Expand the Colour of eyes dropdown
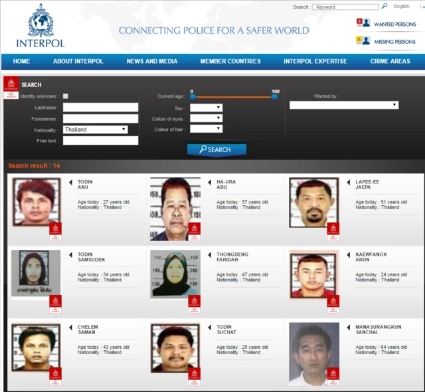Screen dimensions: 425x392 pos(206,118)
